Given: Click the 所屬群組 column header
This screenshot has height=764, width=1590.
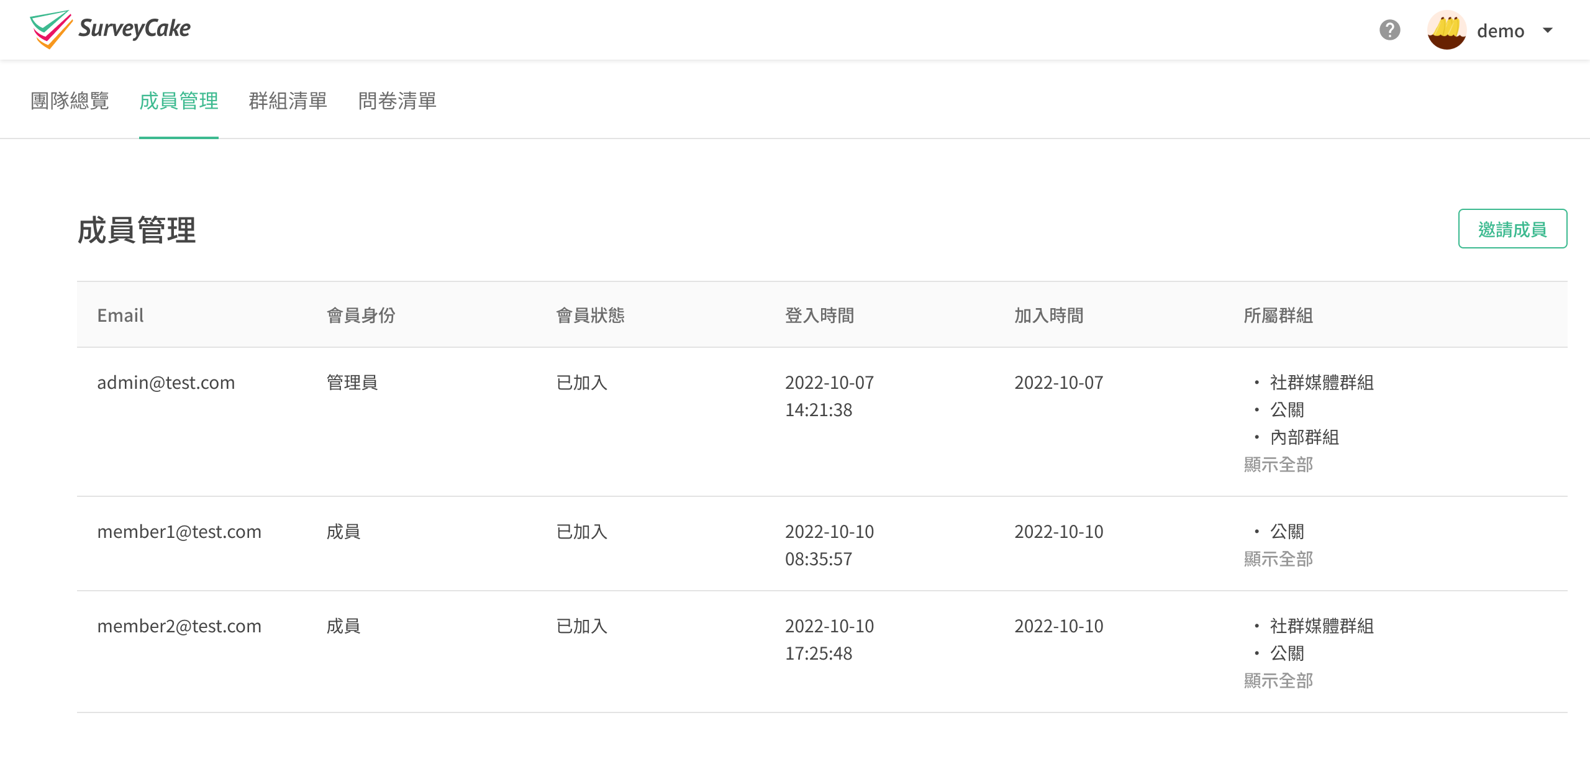Looking at the screenshot, I should coord(1278,316).
